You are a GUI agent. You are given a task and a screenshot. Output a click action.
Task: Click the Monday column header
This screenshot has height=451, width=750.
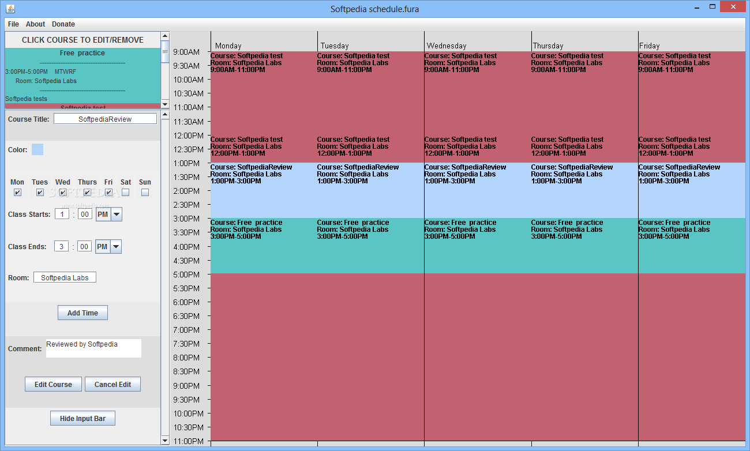pos(228,46)
